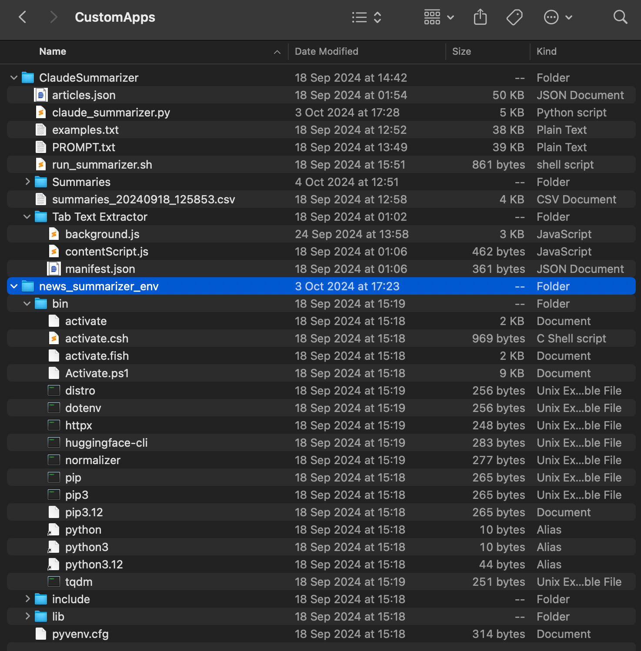Screen dimensions: 641x651
Task: Select the tqdm executable icon
Action: pyautogui.click(x=54, y=581)
